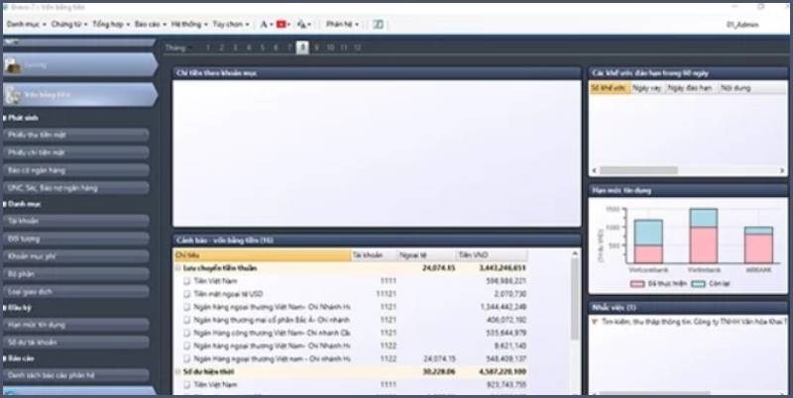The height and width of the screenshot is (398, 793).
Task: Click the pink Đã thực hiện legend swatch
Action: pyautogui.click(x=637, y=284)
